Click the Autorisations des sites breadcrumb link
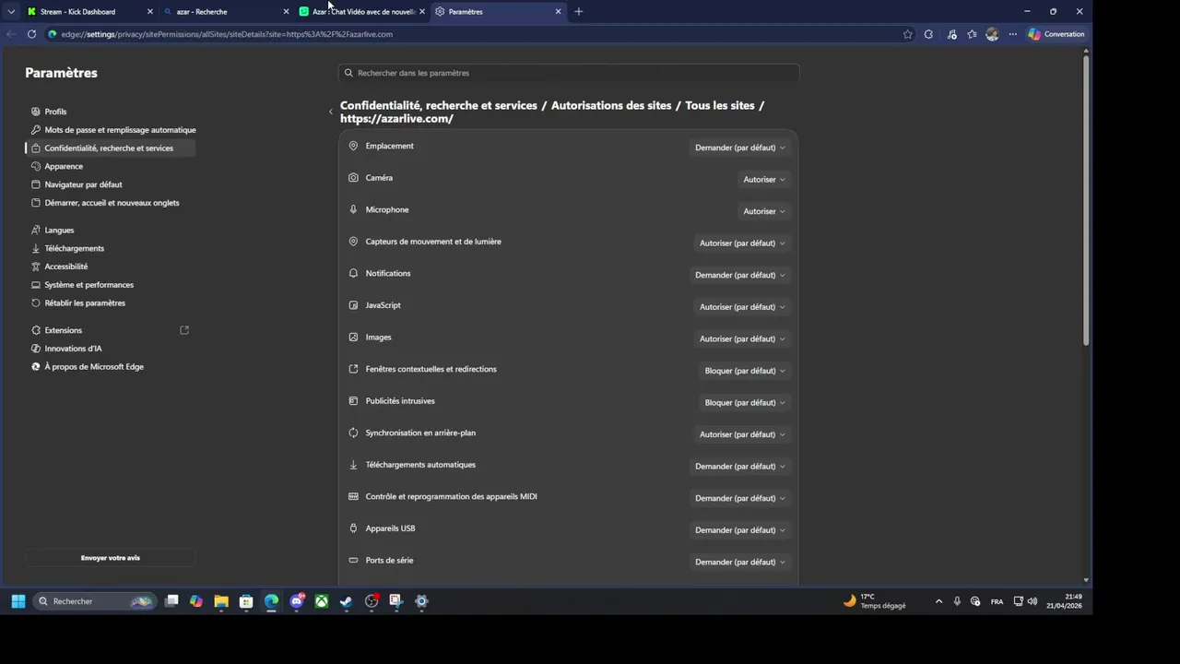 (x=611, y=105)
